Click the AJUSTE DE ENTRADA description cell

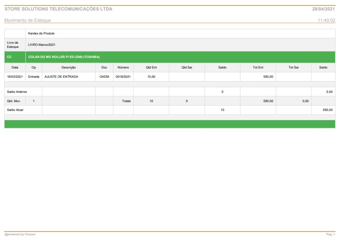point(61,77)
